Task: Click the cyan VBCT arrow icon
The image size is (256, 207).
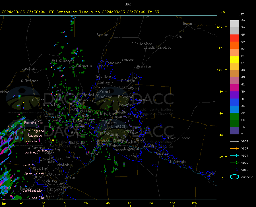Action: pyautogui.click(x=234, y=155)
